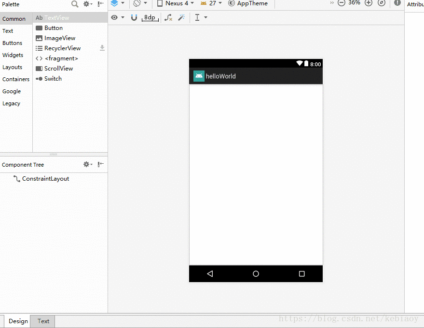Viewport: 424px width, 328px height.
Task: Click the Back navigation button in preview
Action: click(x=210, y=274)
